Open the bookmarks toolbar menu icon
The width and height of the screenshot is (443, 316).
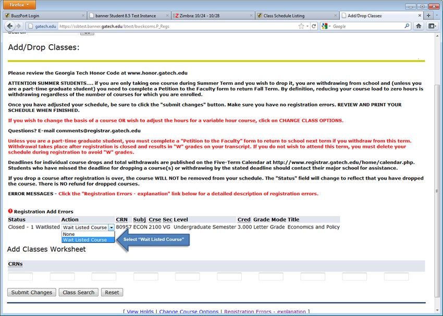coord(432,26)
